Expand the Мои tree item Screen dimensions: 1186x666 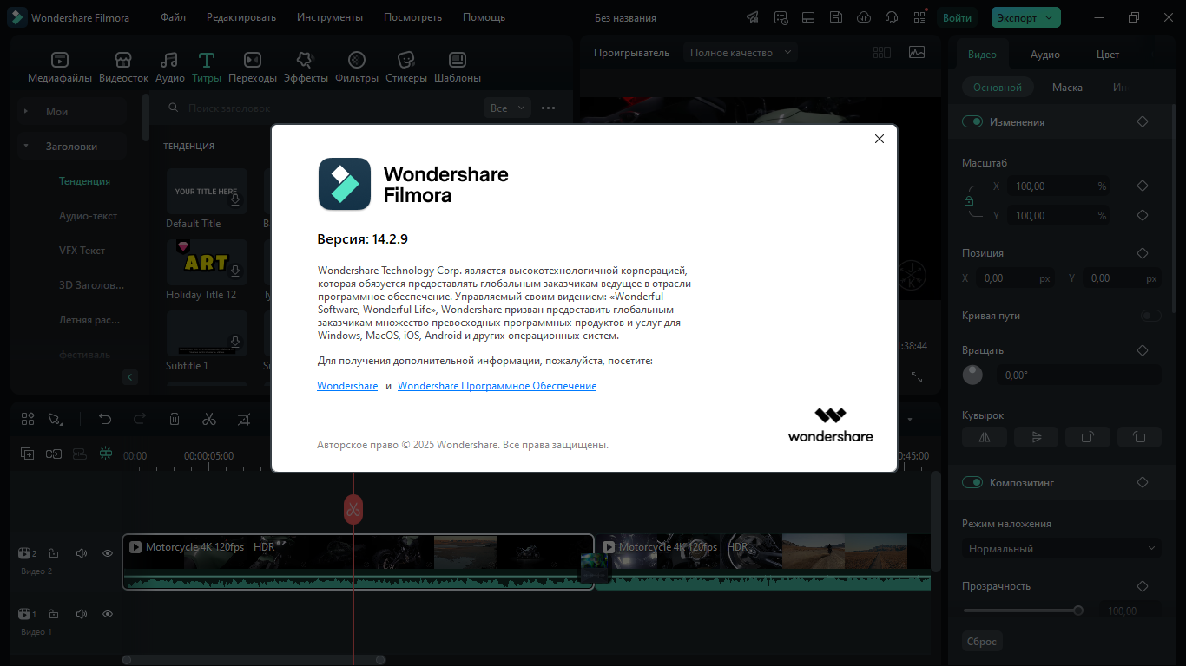click(26, 112)
